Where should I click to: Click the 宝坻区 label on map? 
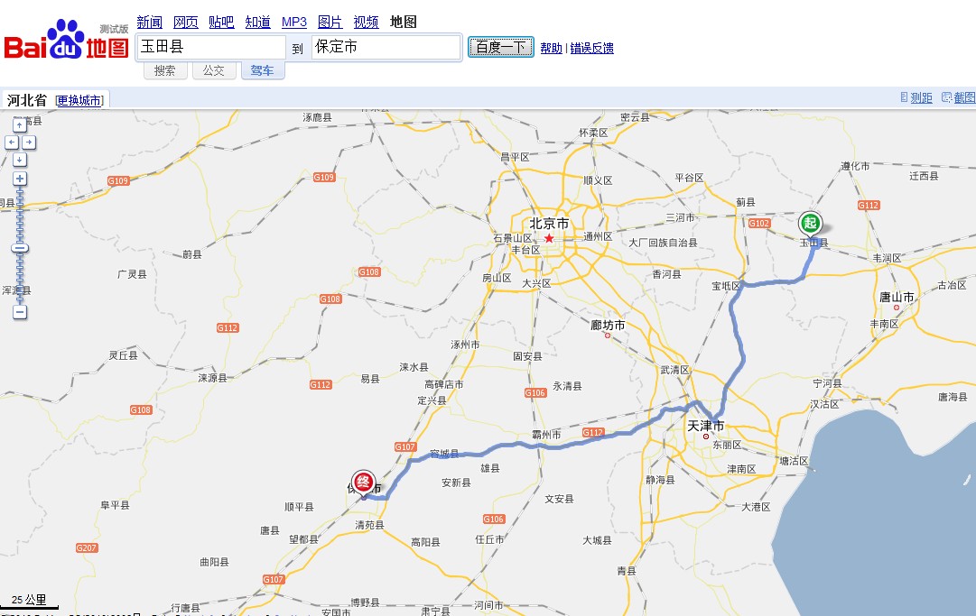coord(727,286)
